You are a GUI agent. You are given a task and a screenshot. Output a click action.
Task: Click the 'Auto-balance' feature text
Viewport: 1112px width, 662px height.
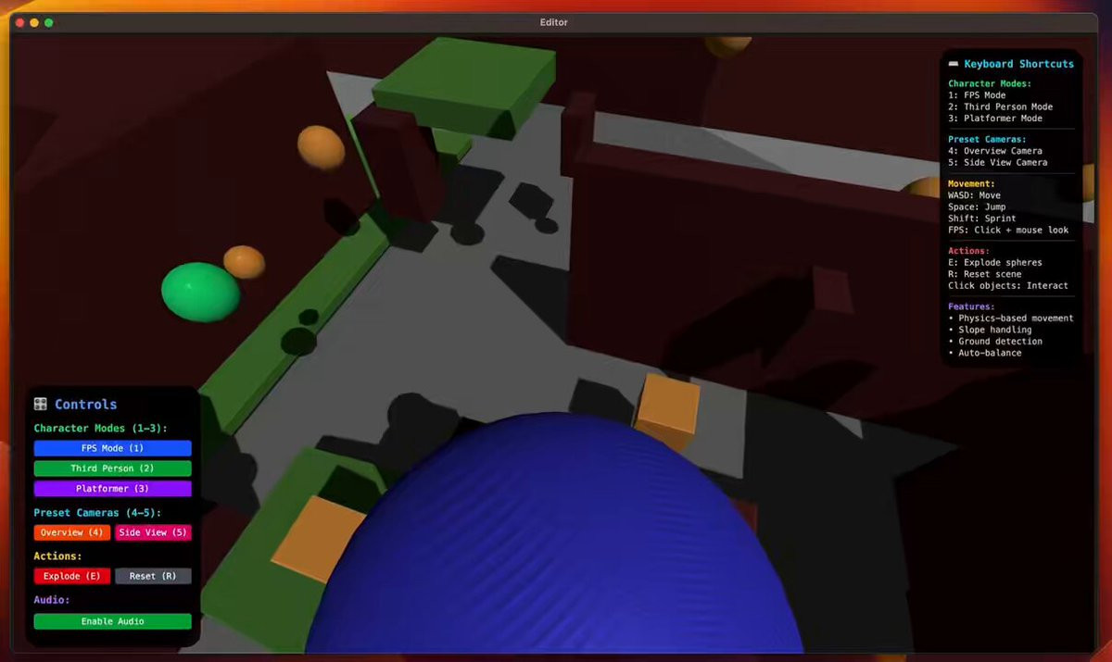(x=990, y=353)
